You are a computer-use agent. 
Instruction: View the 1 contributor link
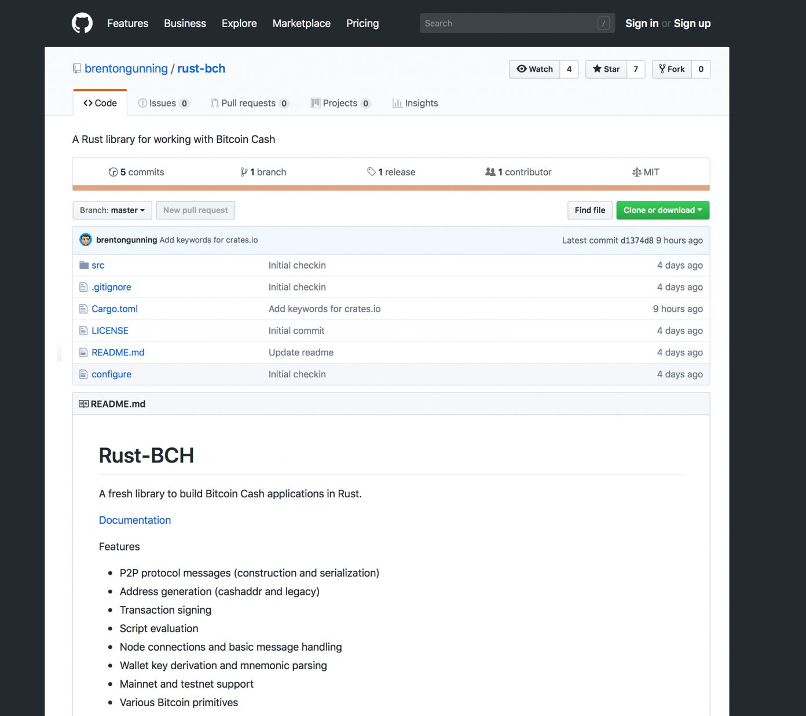pos(518,172)
